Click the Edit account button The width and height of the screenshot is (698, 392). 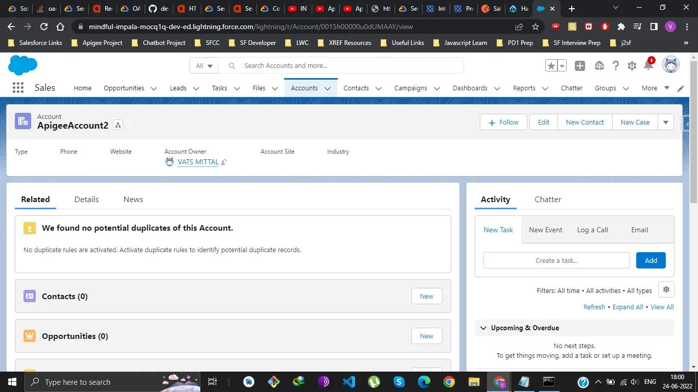click(x=544, y=122)
